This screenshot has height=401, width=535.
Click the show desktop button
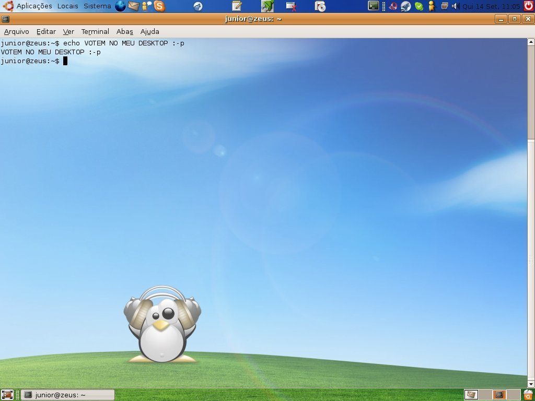(x=7, y=395)
